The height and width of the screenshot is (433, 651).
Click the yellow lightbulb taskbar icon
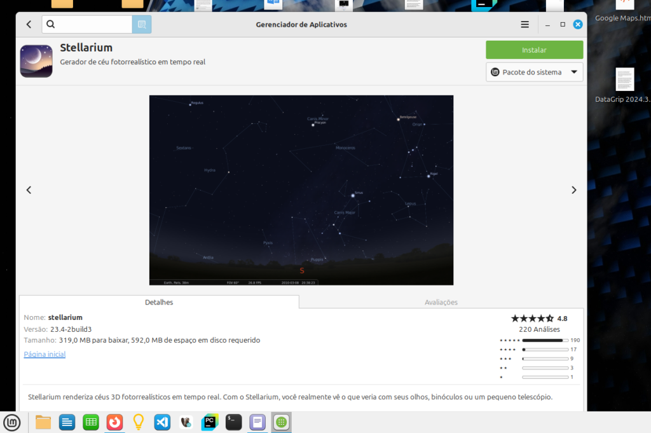click(138, 422)
